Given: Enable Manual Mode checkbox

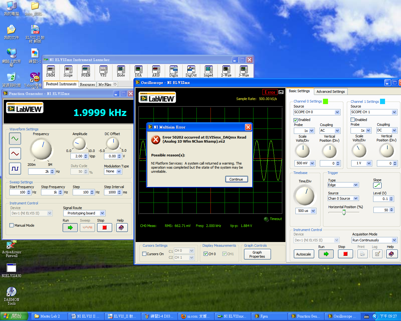Looking at the screenshot, I should pos(12,225).
